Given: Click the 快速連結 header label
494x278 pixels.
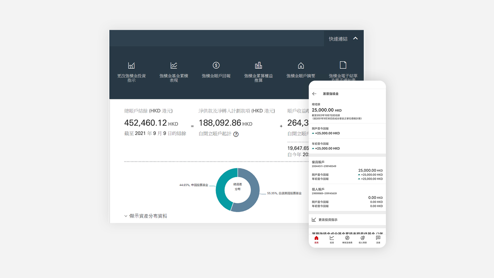Looking at the screenshot, I should coord(338,39).
